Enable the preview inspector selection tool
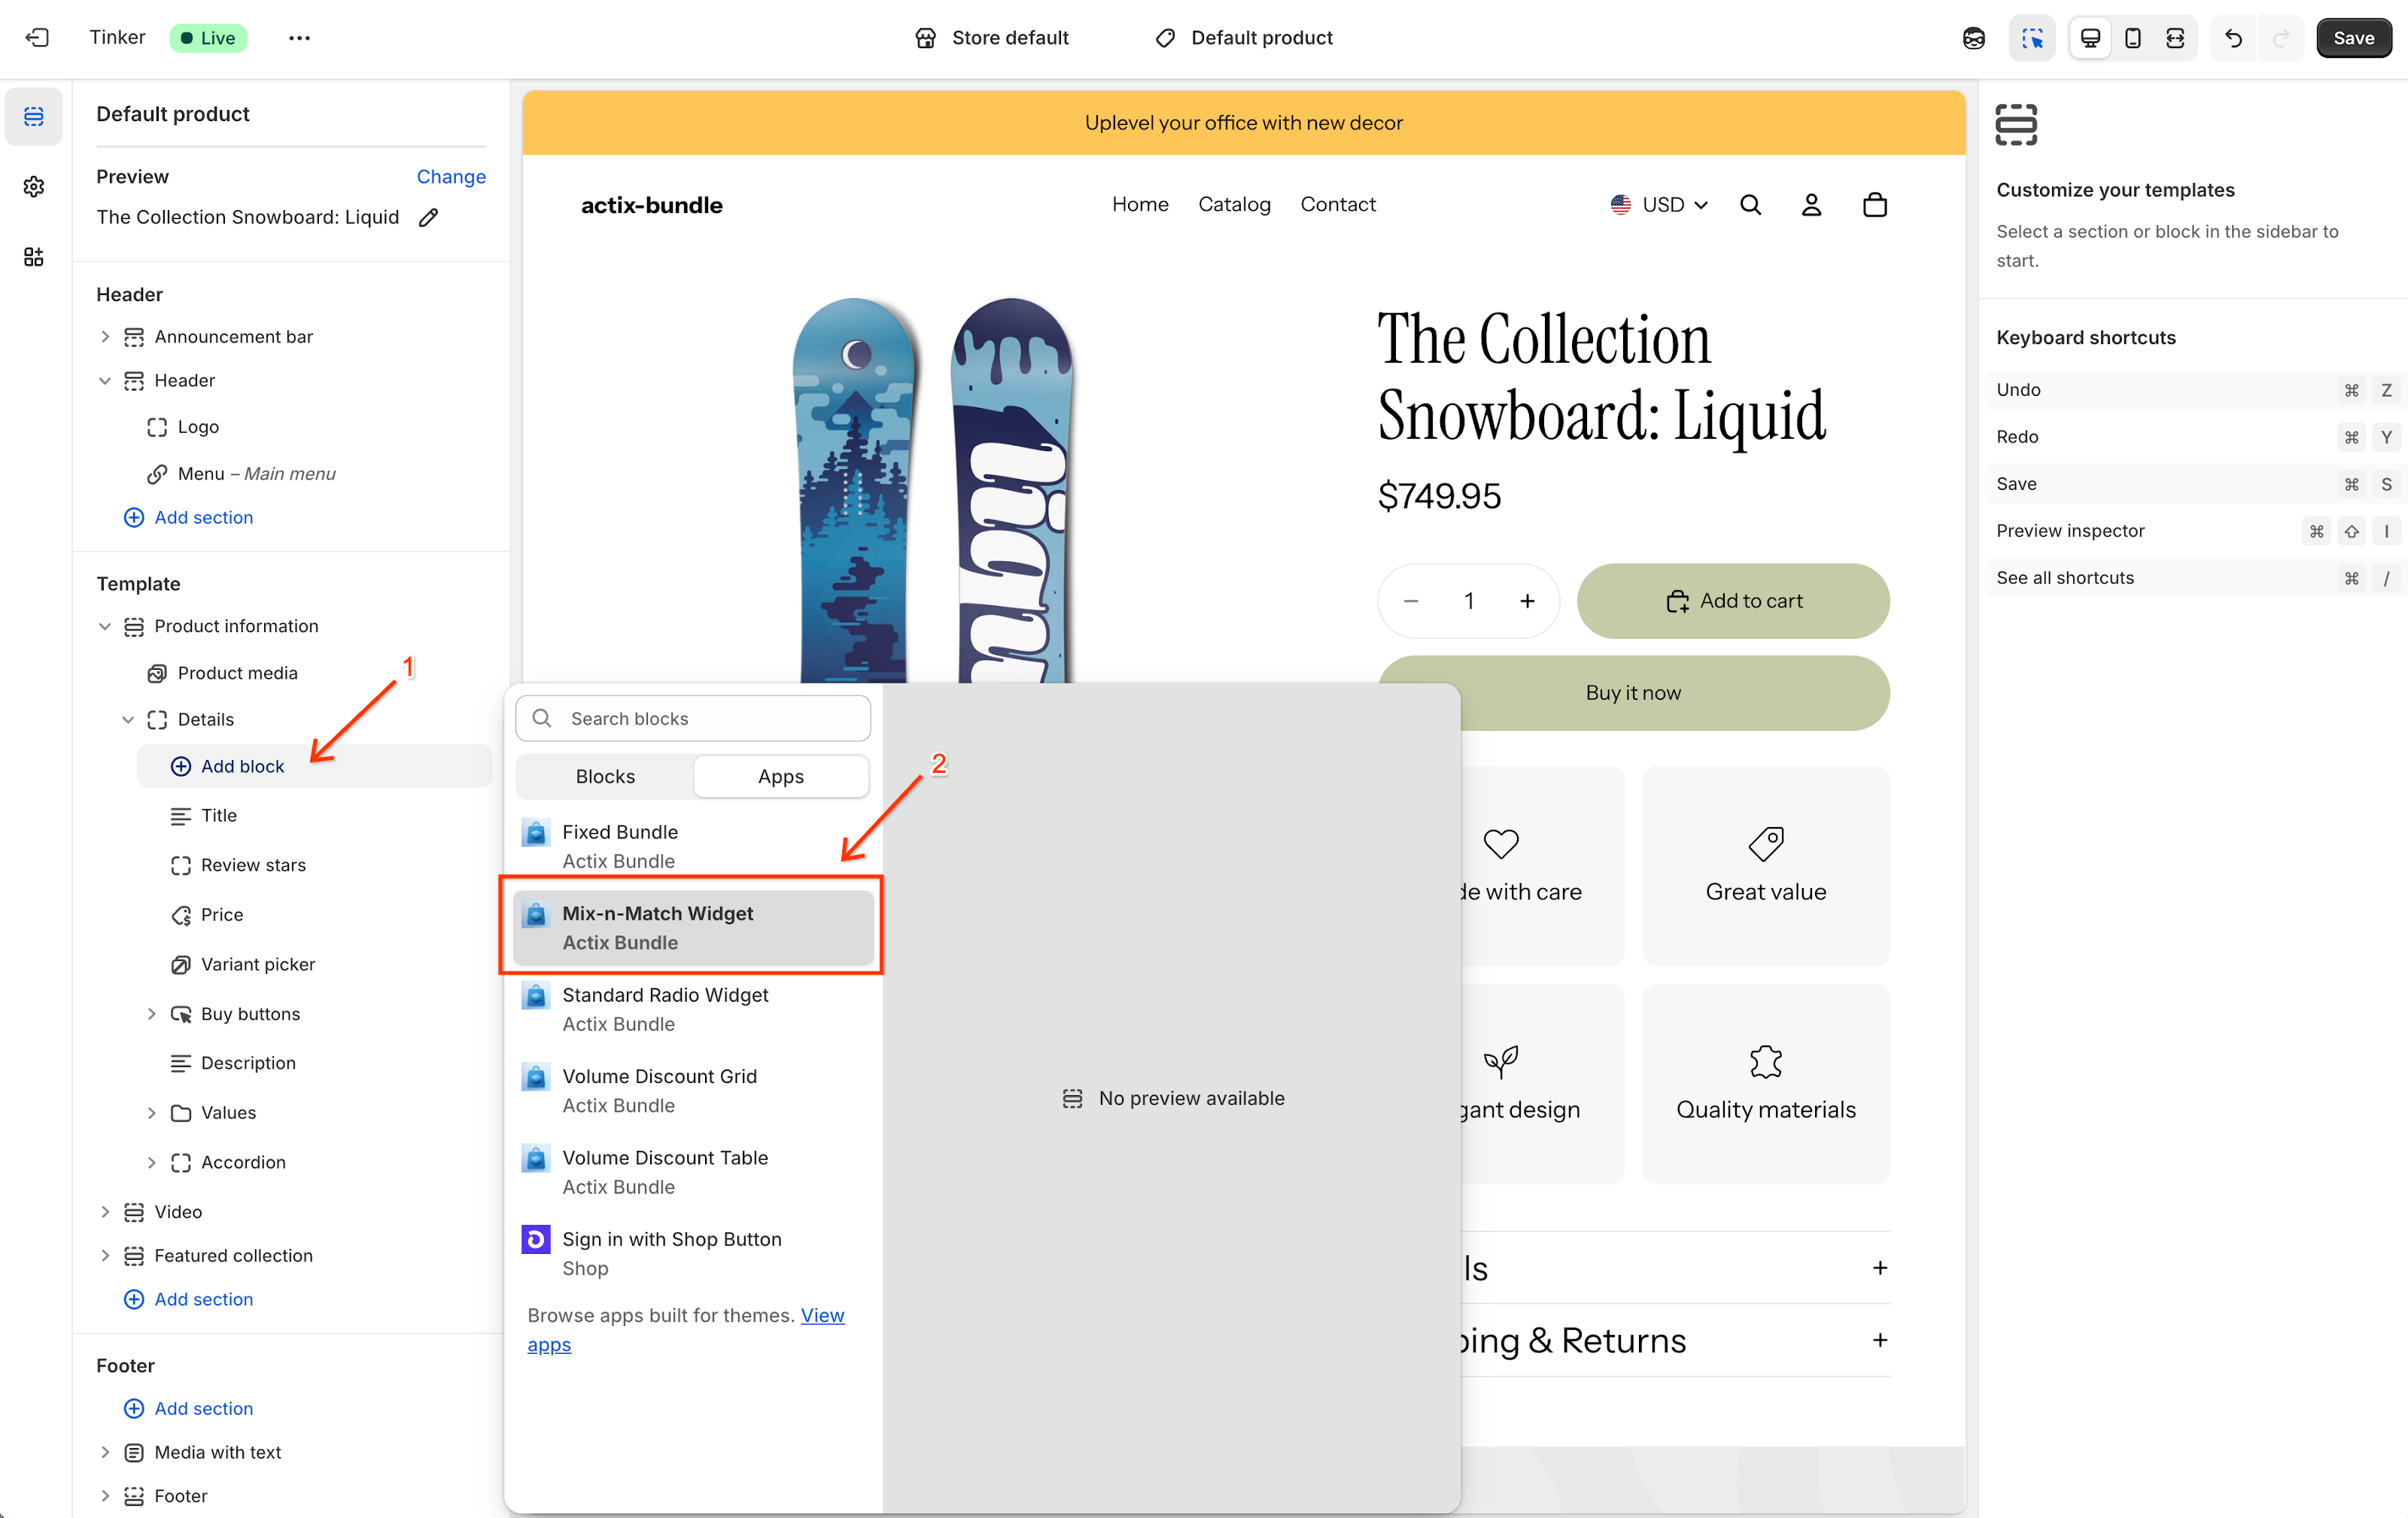Screen dimensions: 2408x1518 tap(2032, 37)
